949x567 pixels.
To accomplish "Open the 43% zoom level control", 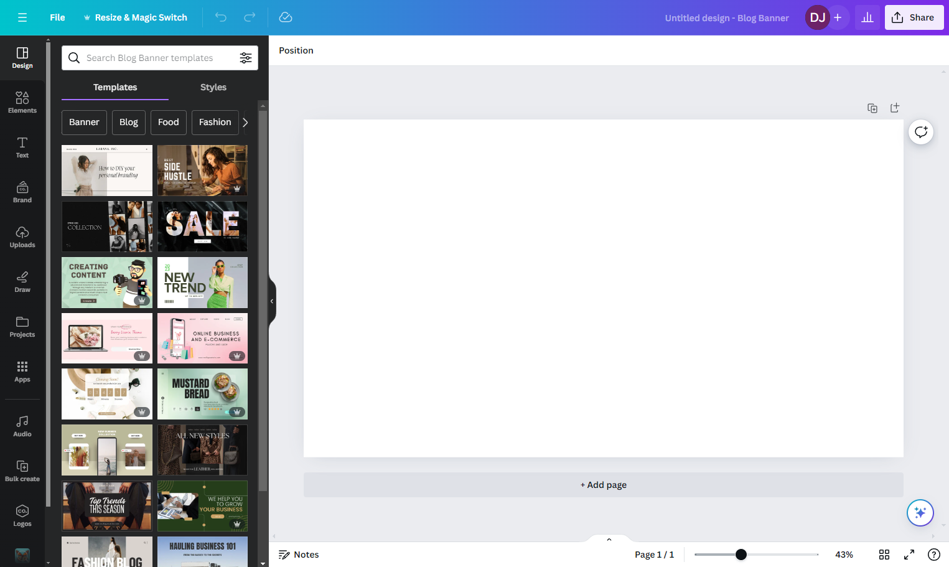I will pyautogui.click(x=844, y=555).
